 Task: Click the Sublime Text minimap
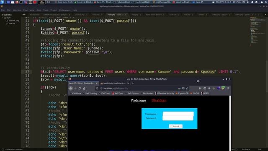258,31
